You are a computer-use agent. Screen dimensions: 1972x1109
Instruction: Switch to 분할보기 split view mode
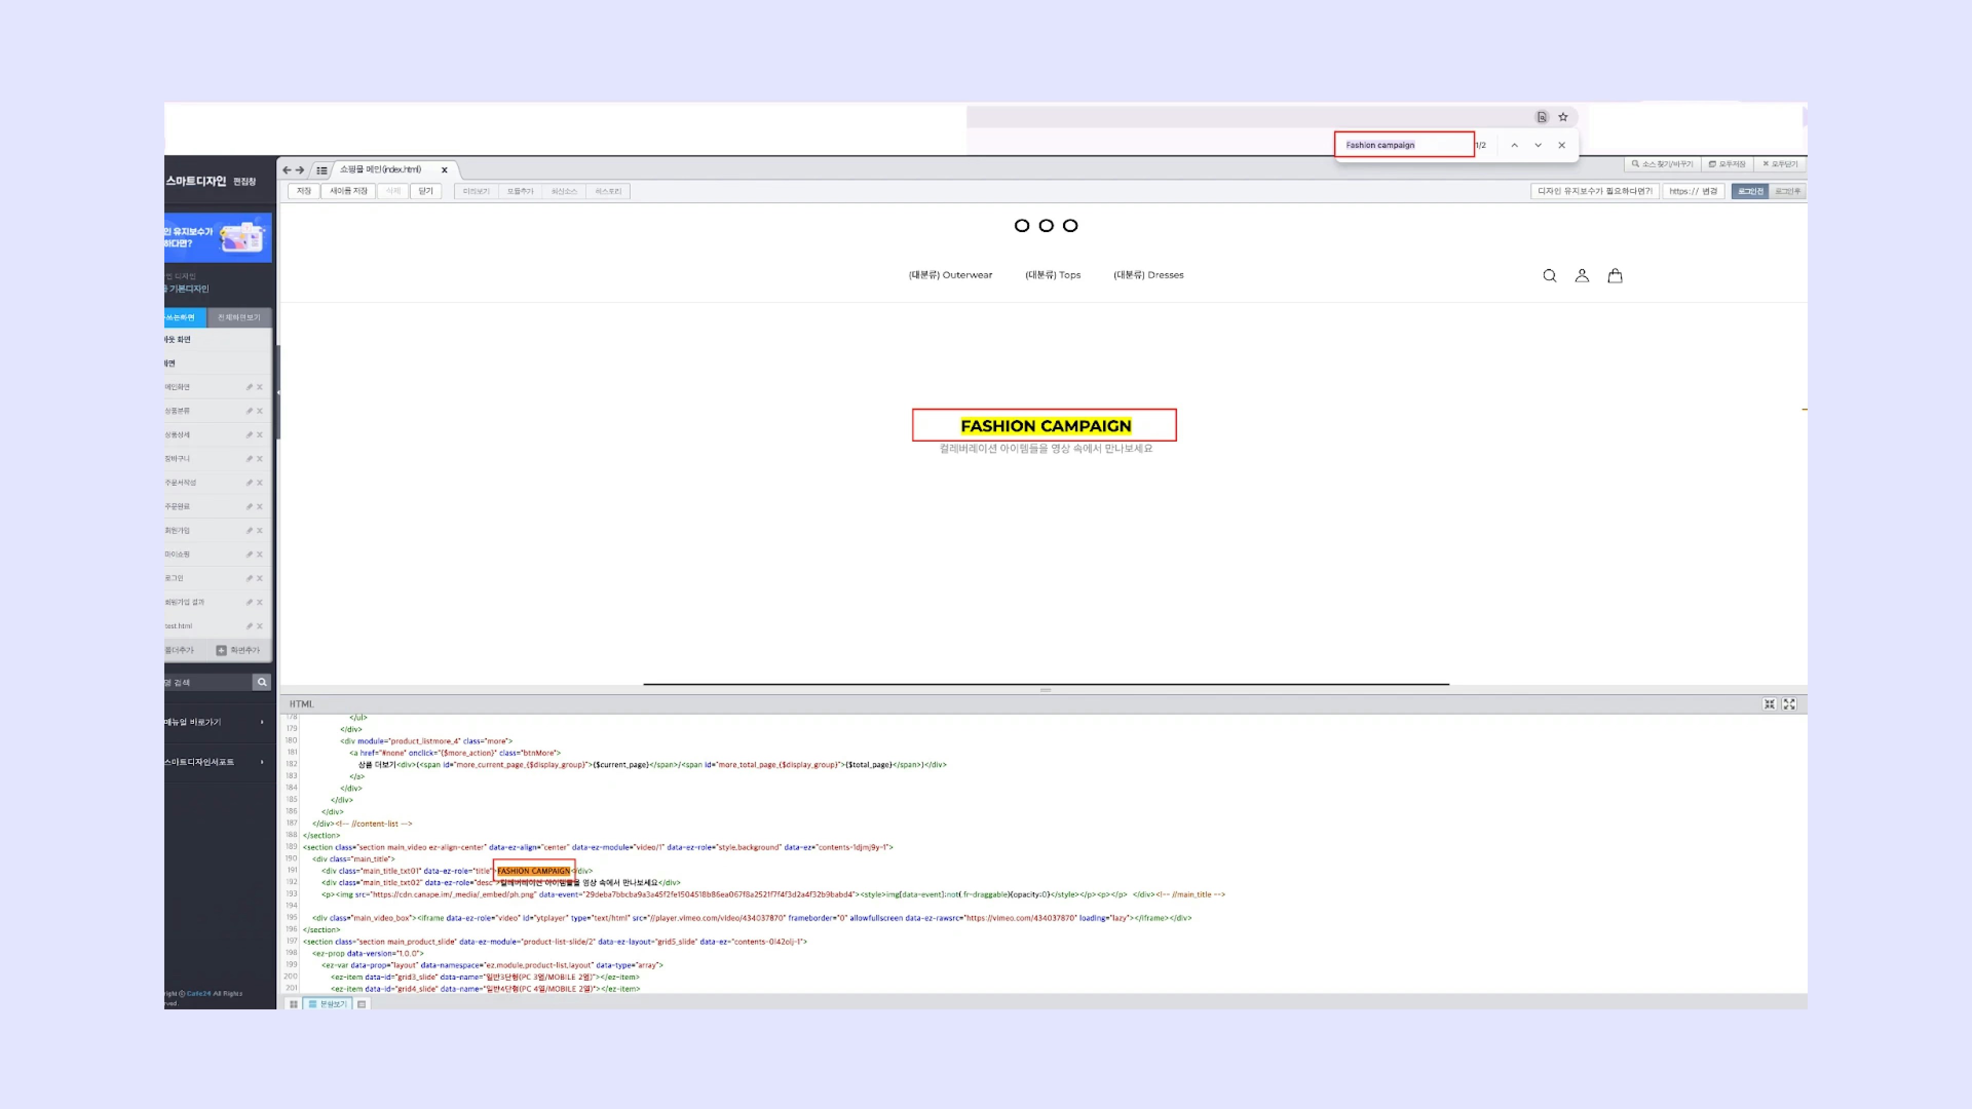click(x=328, y=1003)
